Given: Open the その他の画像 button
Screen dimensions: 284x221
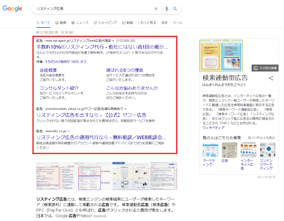Looking at the screenshot, I should coord(265,68).
